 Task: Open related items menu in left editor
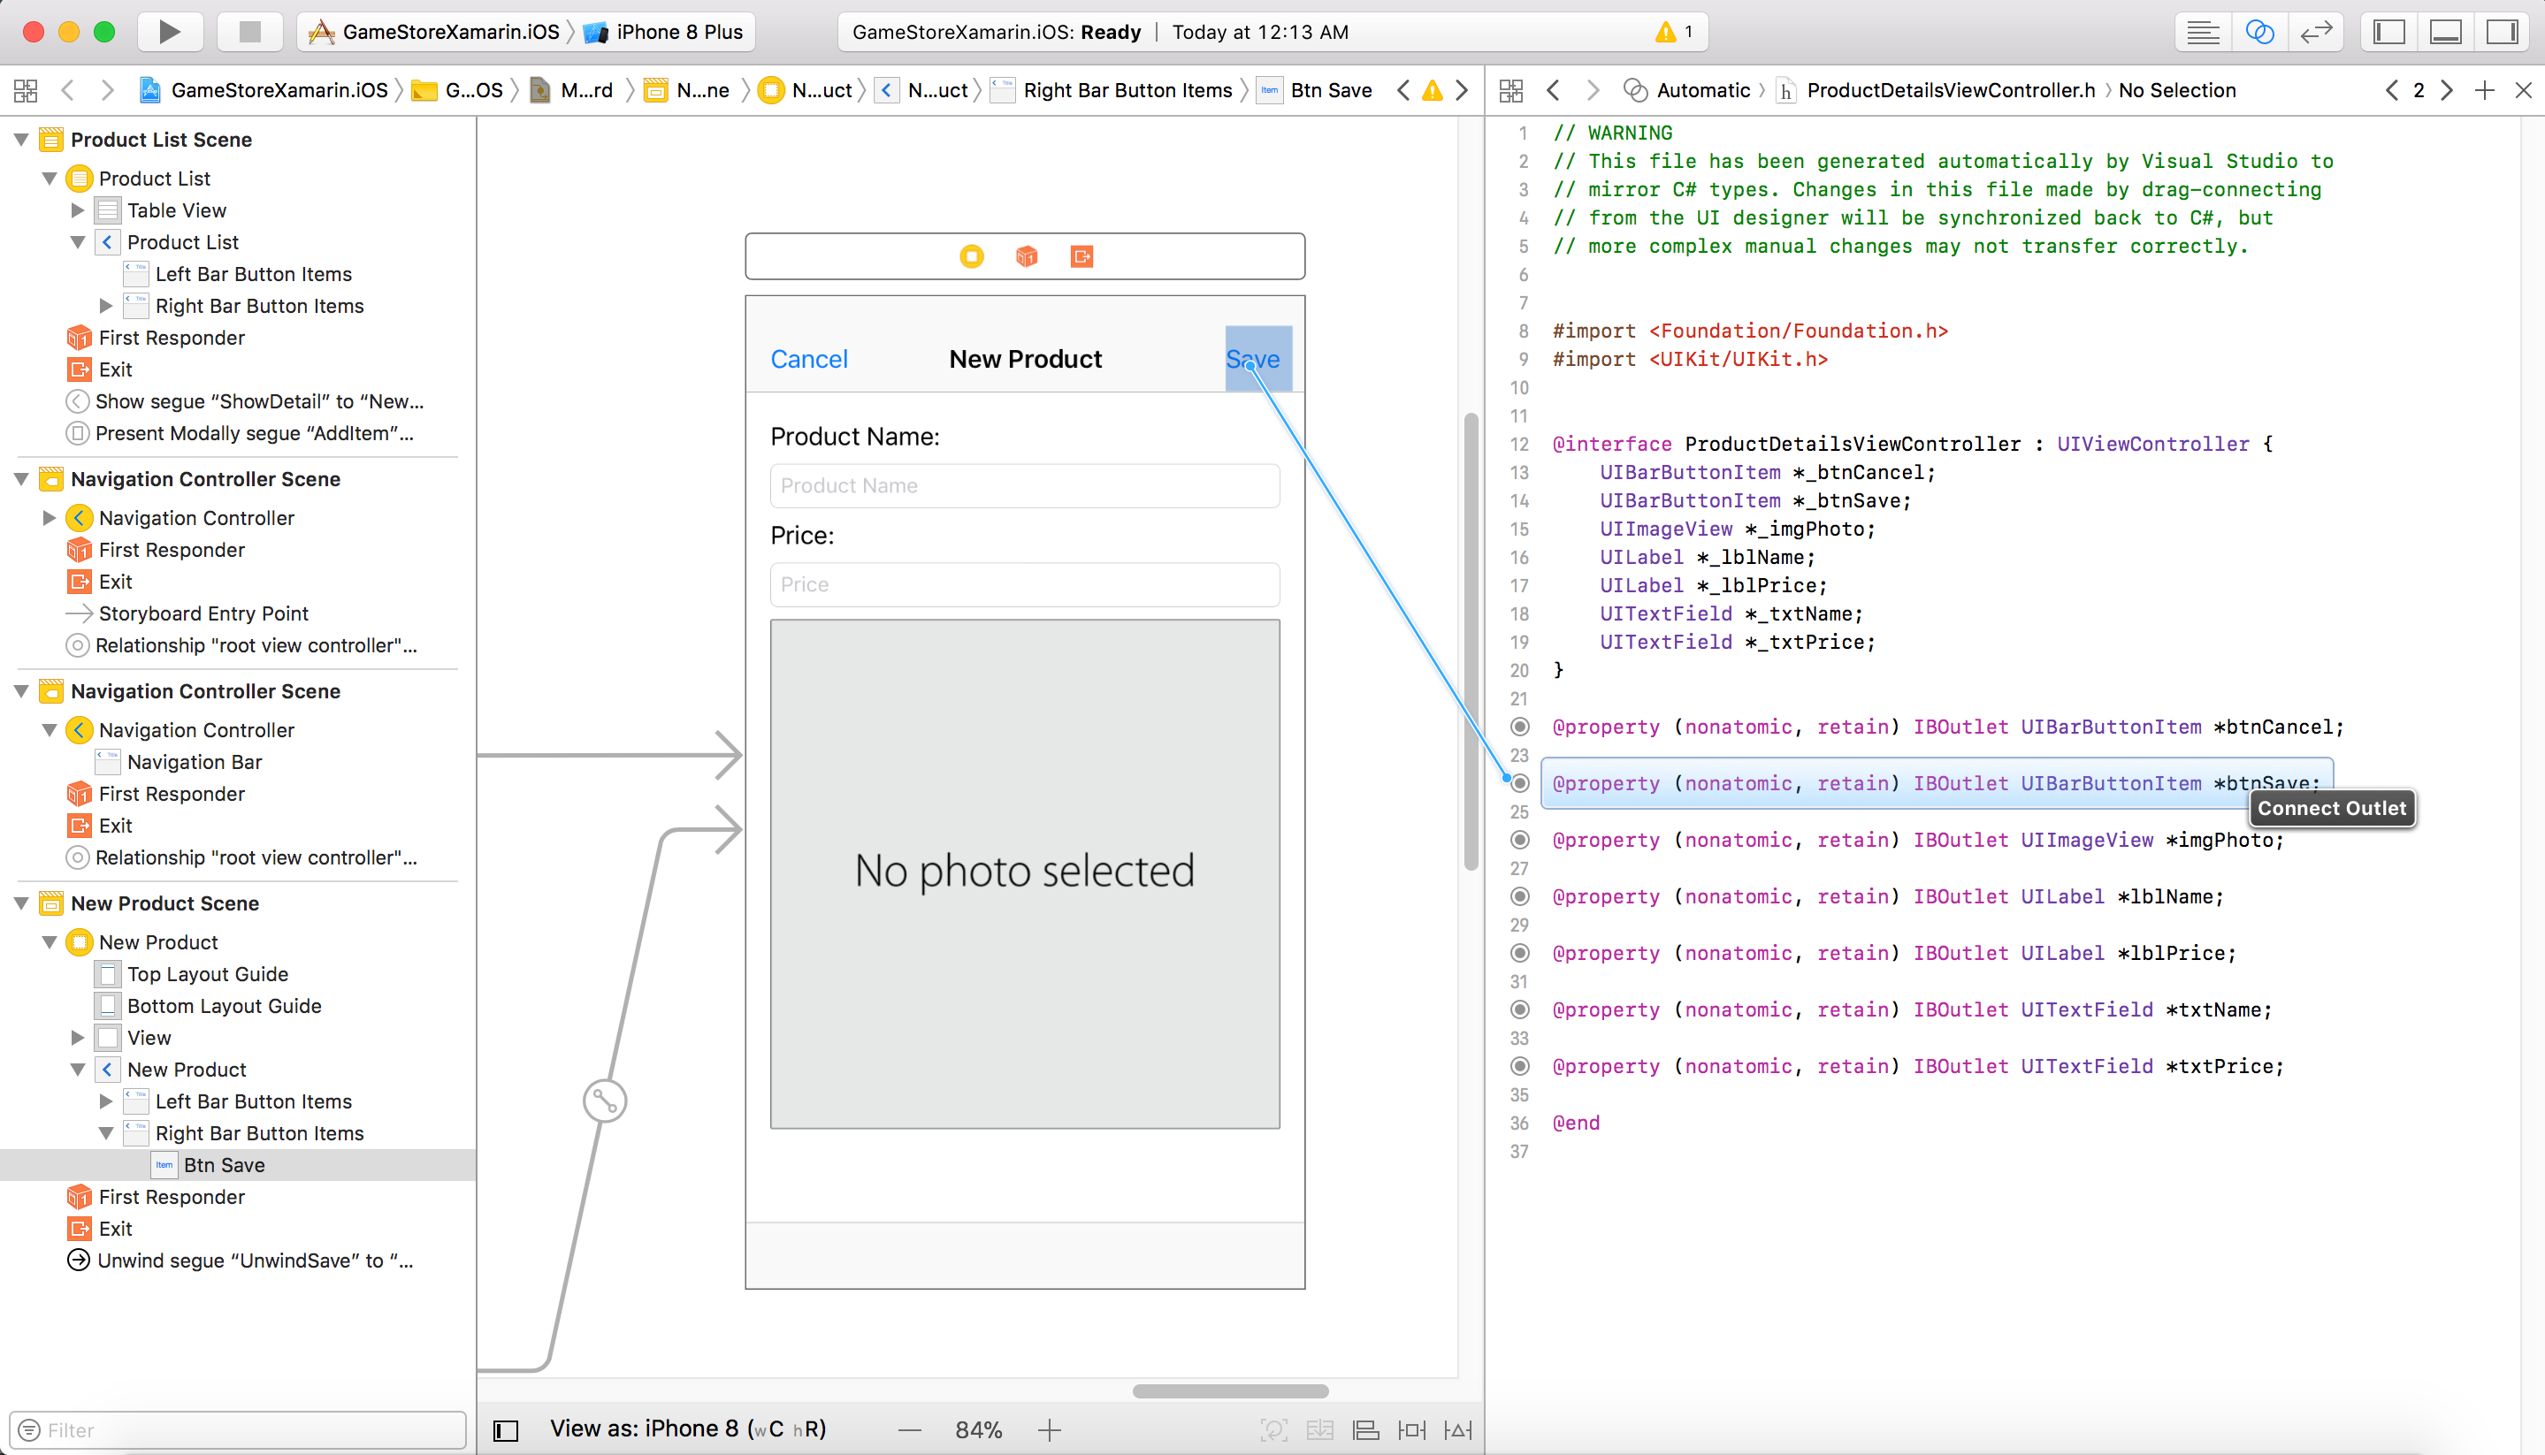click(26, 91)
